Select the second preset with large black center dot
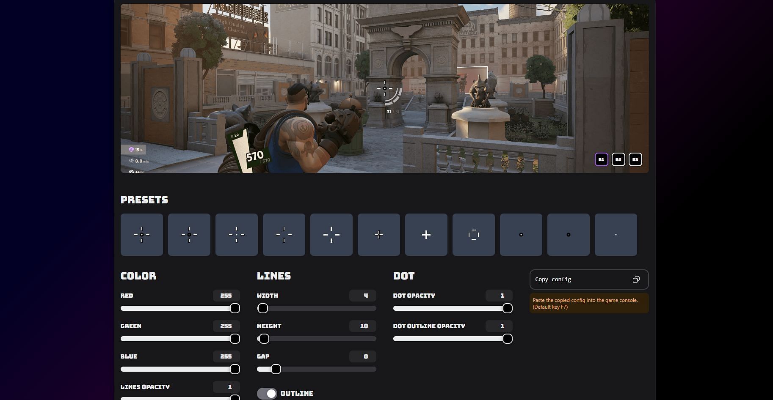The image size is (773, 400). 189,235
